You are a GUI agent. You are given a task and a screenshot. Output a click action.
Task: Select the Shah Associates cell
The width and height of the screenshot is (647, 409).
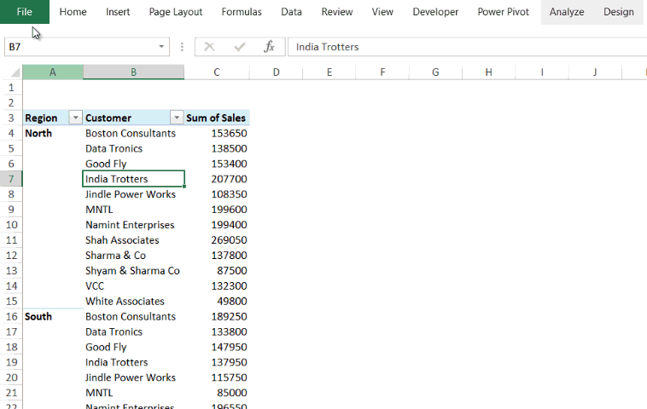click(134, 239)
